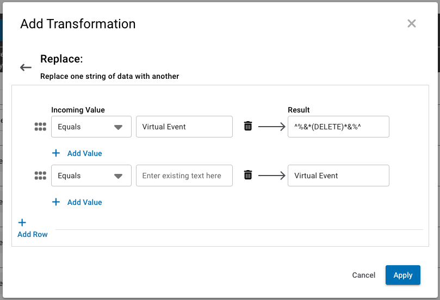
Task: Click the Result column label
Action: point(299,110)
